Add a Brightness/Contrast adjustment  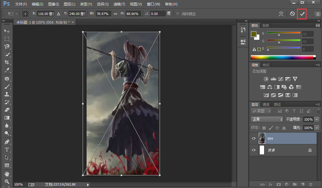(x=266, y=79)
